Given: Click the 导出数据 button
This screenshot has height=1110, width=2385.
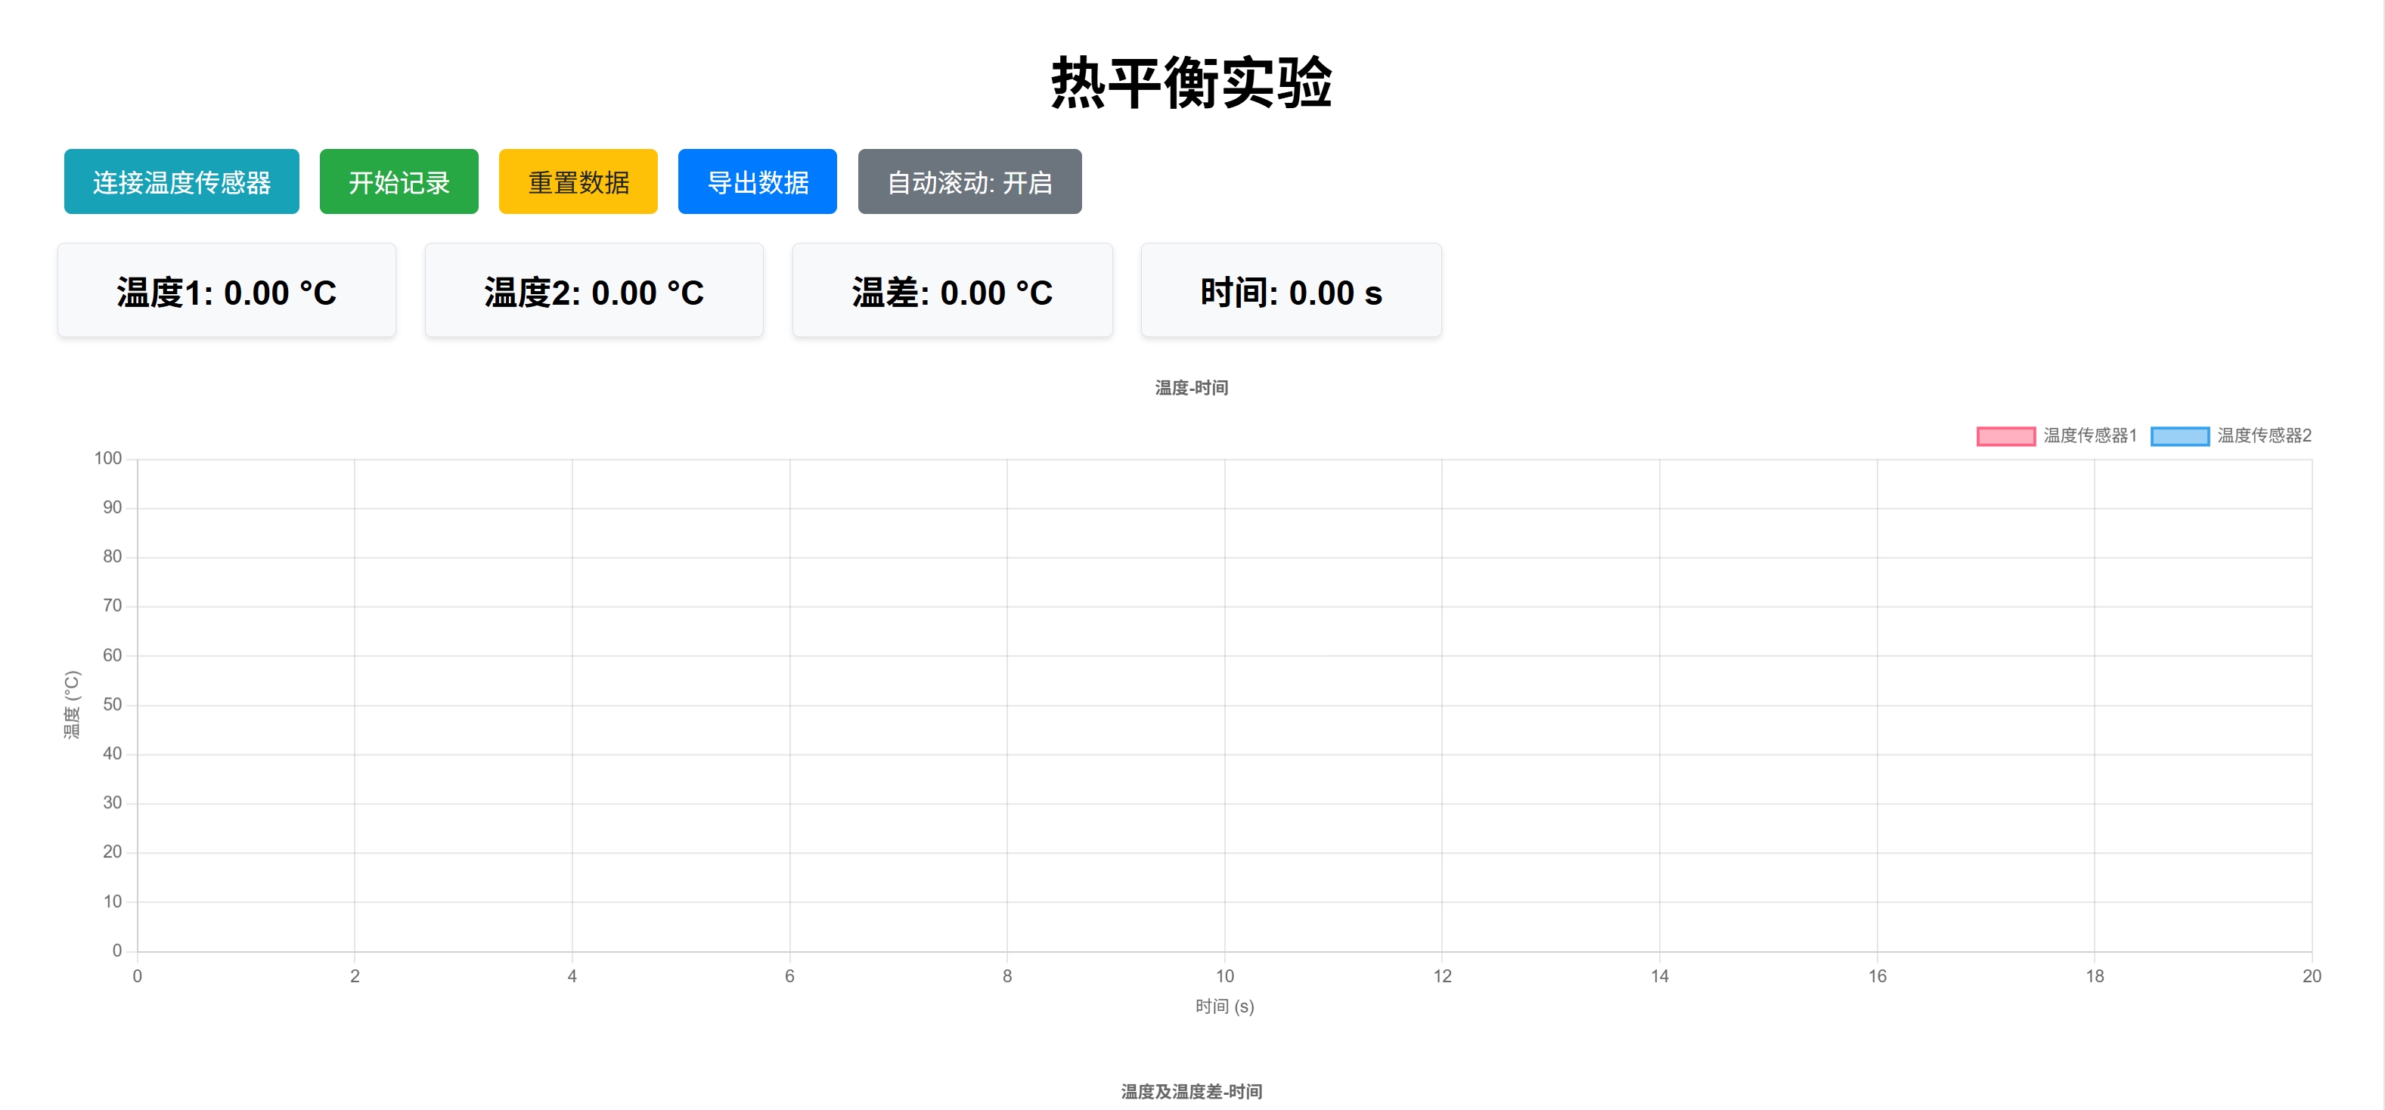Looking at the screenshot, I should (758, 181).
